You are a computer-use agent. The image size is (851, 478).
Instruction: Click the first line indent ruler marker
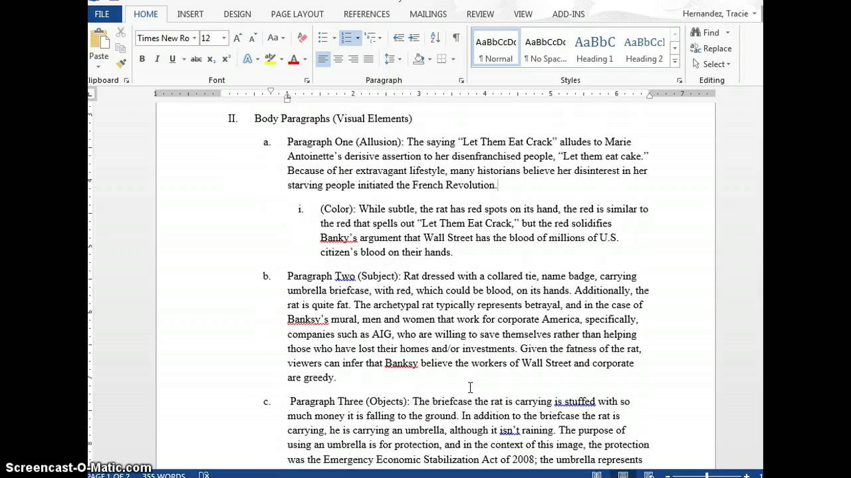pyautogui.click(x=271, y=90)
